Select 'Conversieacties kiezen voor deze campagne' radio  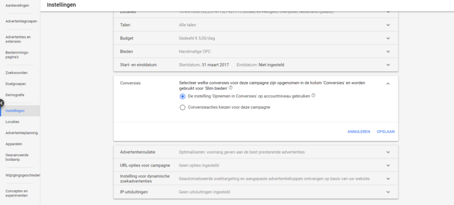[x=182, y=108]
